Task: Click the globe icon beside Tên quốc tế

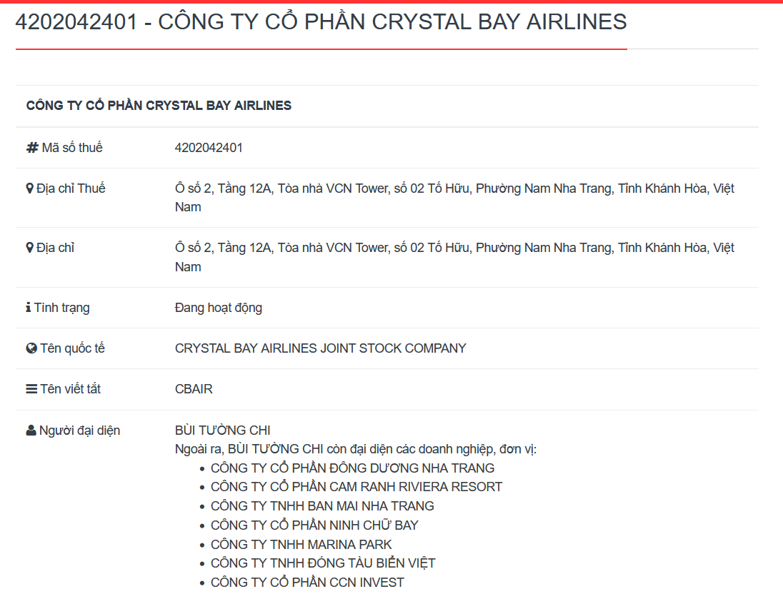Action: [31, 348]
